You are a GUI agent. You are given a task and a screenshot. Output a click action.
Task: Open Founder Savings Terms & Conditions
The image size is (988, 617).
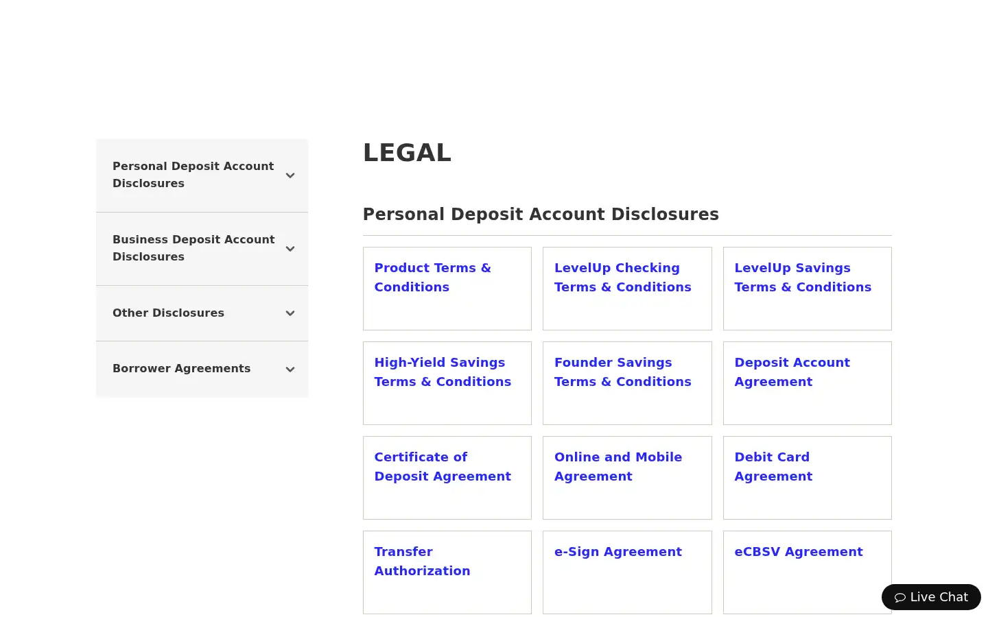click(x=622, y=372)
